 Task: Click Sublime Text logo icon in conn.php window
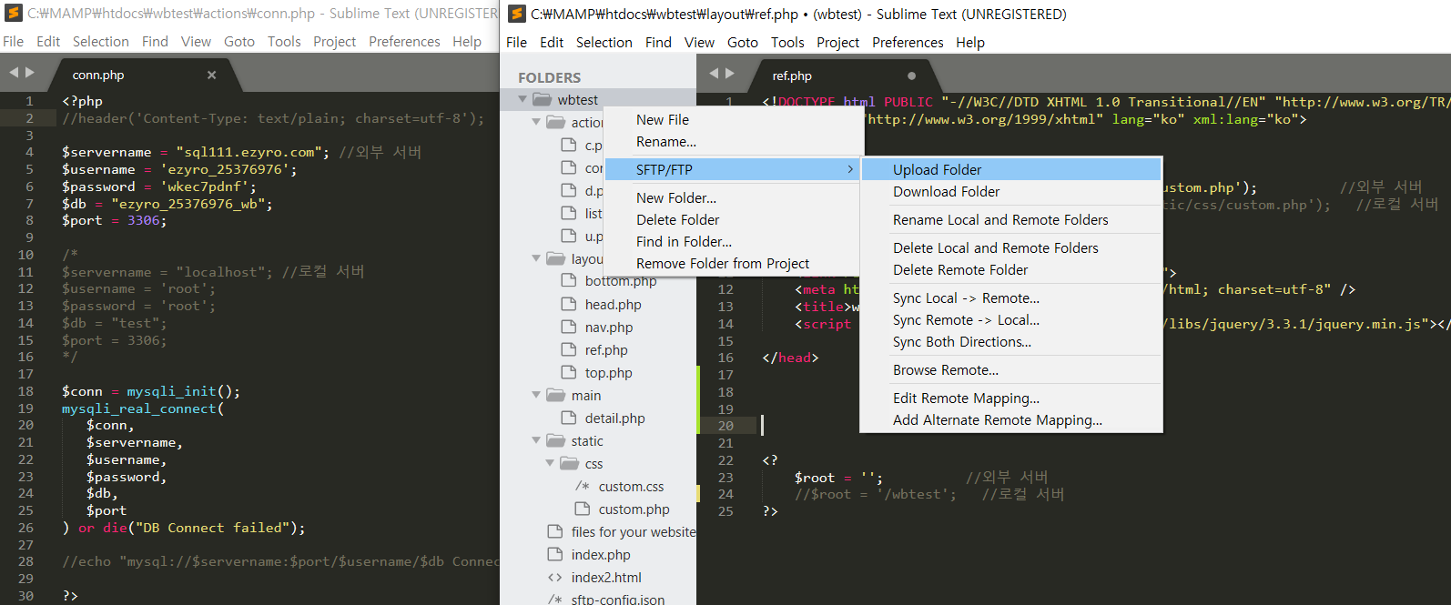(13, 14)
